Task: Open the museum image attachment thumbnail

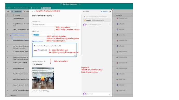Action: coord(43,78)
